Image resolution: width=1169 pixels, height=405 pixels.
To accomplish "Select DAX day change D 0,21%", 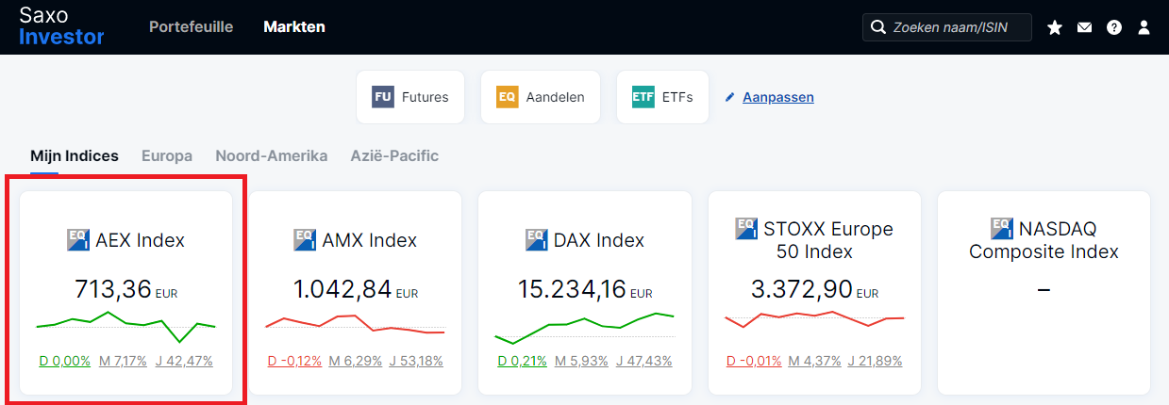I will point(523,361).
